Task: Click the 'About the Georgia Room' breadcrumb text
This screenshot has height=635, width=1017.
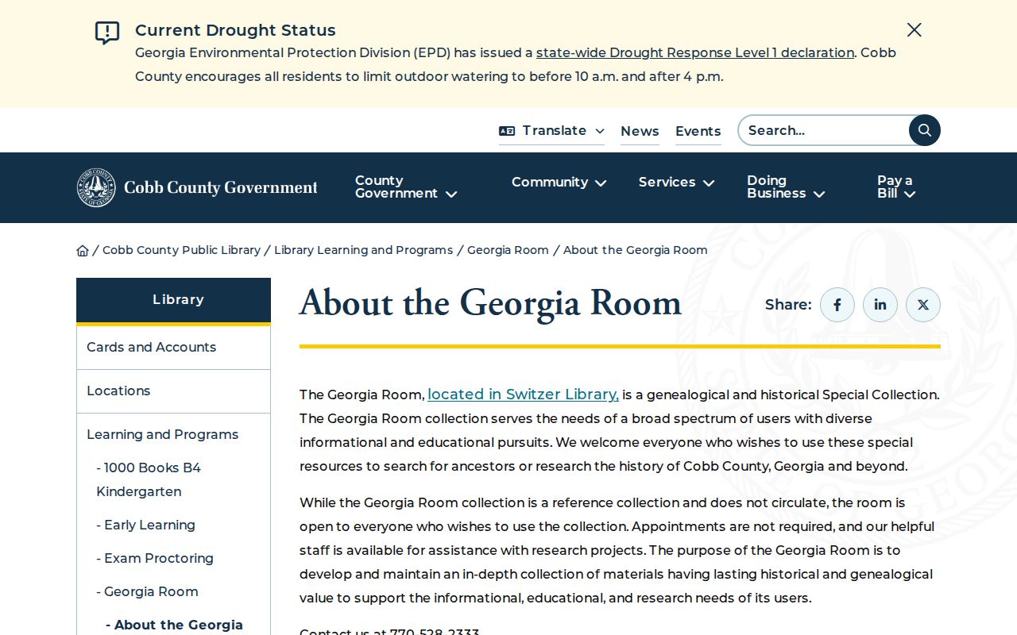Action: [635, 250]
